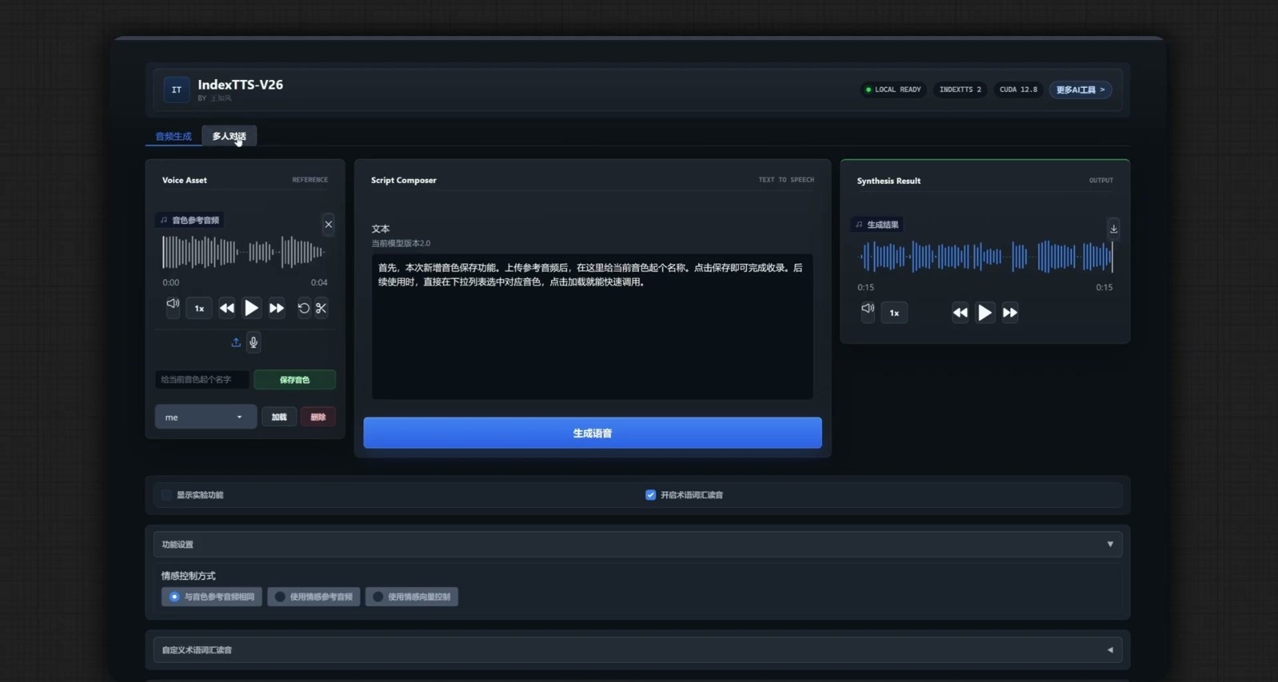The width and height of the screenshot is (1278, 682).
Task: Delete the selected voice with 删除
Action: point(318,417)
